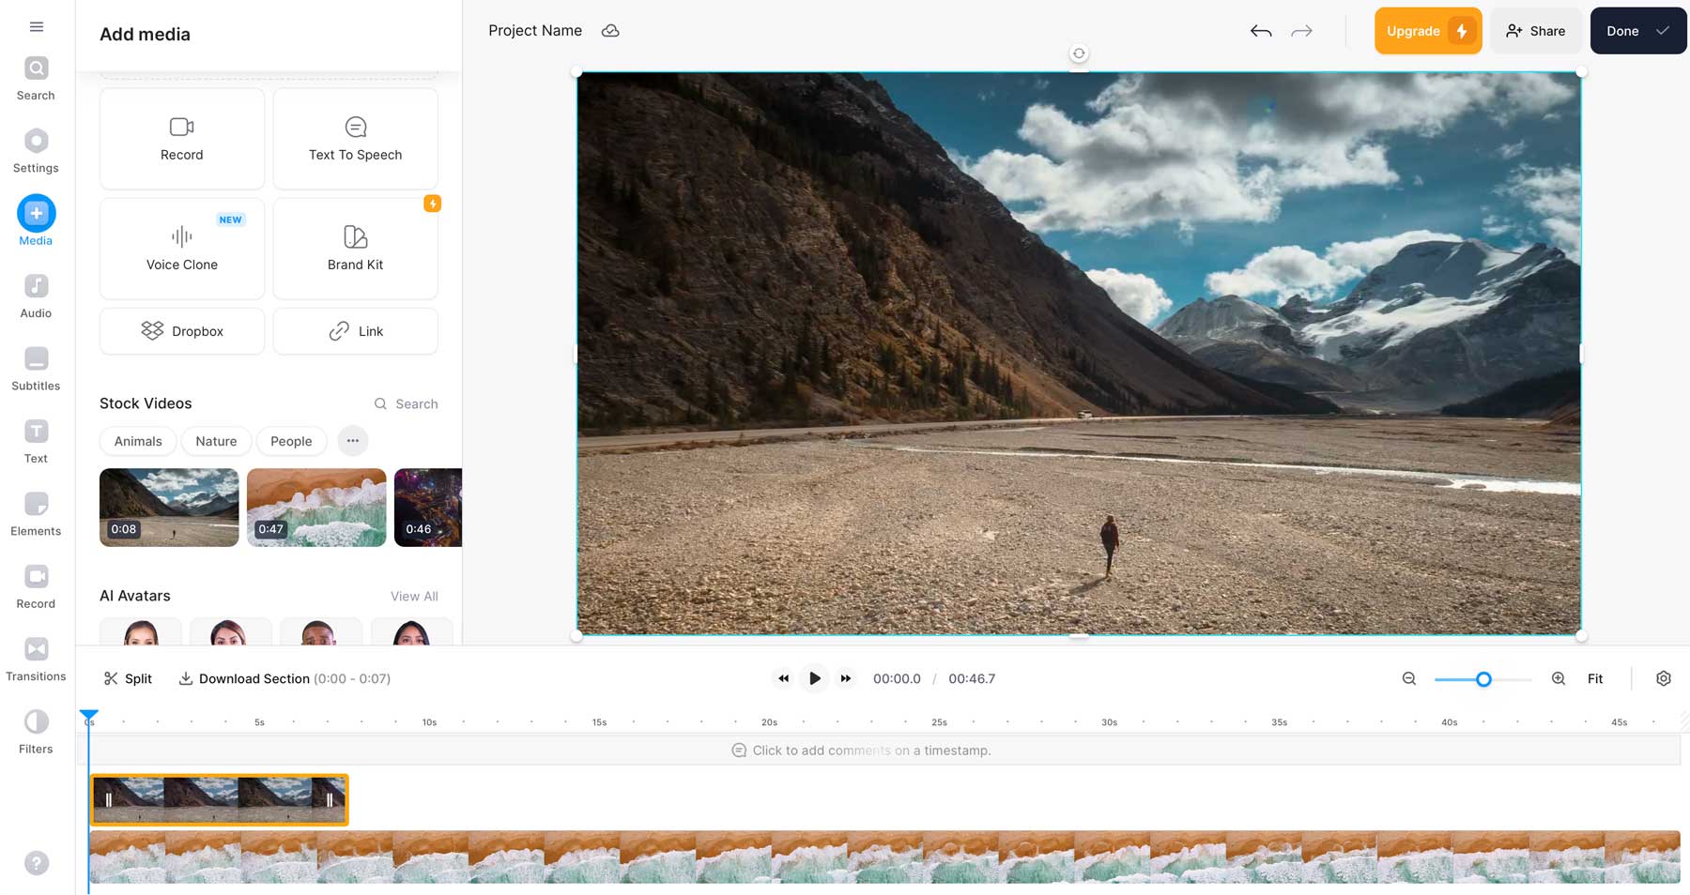Undo the last action
This screenshot has width=1690, height=895.
1260,30
